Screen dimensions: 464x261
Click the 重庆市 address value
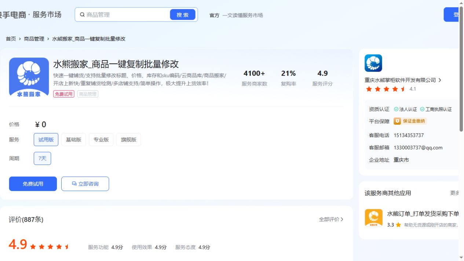click(x=401, y=160)
